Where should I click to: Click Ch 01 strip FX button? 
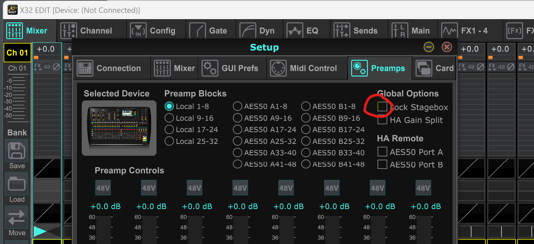(x=38, y=67)
